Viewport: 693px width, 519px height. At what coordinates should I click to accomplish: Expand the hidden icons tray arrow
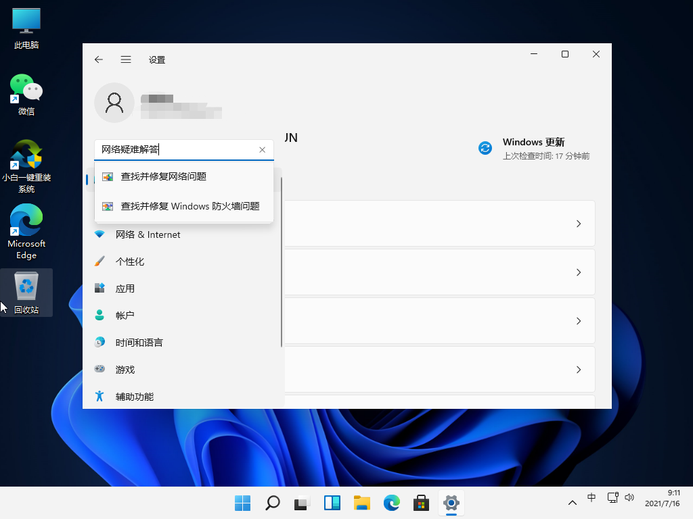[573, 503]
